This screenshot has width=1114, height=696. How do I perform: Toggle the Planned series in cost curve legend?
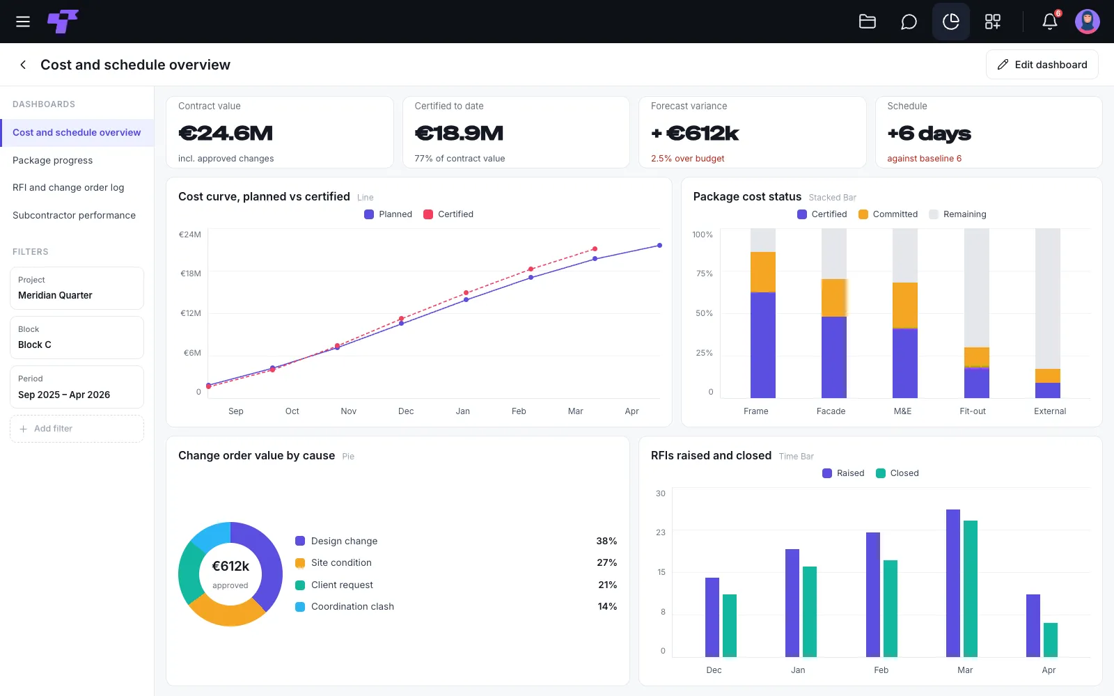(x=389, y=214)
